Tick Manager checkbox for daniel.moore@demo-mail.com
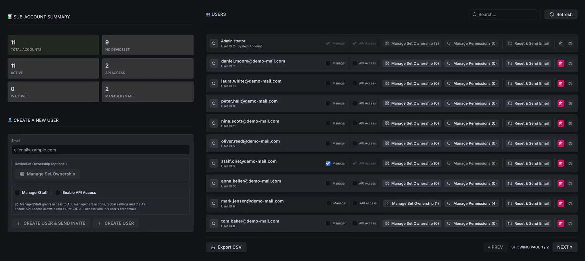585x261 pixels. 328,63
